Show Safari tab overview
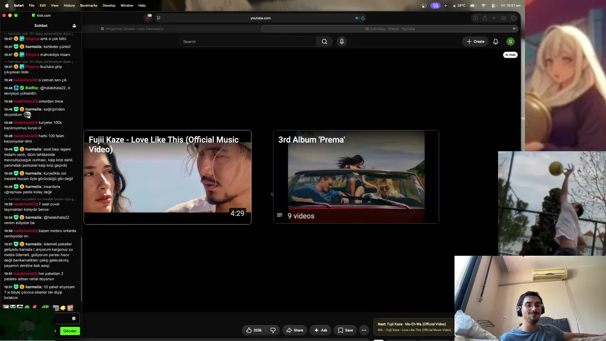606x341 pixels. coord(513,18)
